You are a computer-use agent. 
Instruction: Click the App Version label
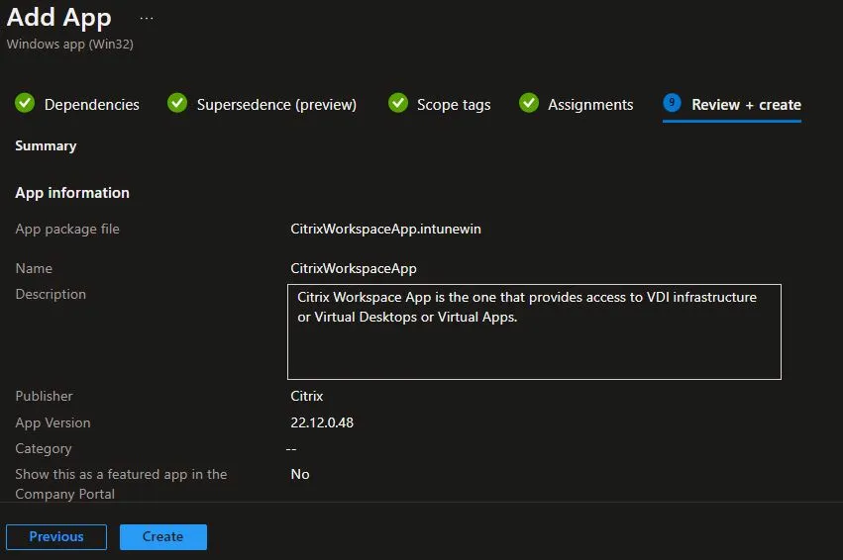(x=53, y=422)
